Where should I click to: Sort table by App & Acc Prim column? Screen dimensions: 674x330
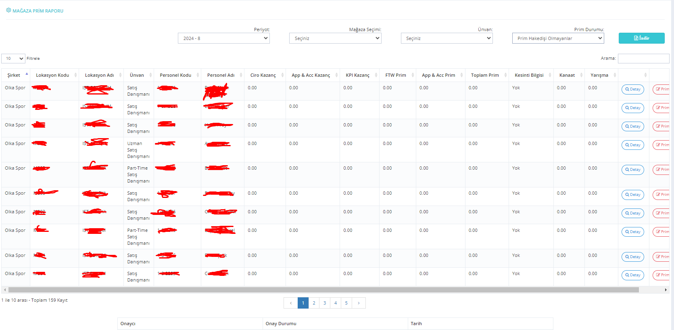click(x=440, y=75)
